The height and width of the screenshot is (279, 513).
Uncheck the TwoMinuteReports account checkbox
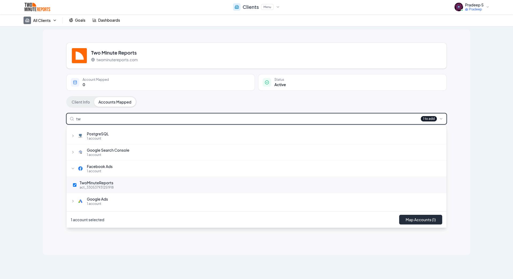(75, 185)
